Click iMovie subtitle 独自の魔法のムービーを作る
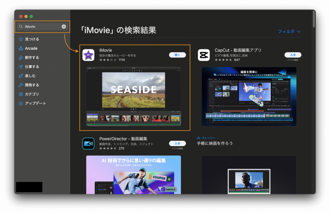 click(x=118, y=55)
